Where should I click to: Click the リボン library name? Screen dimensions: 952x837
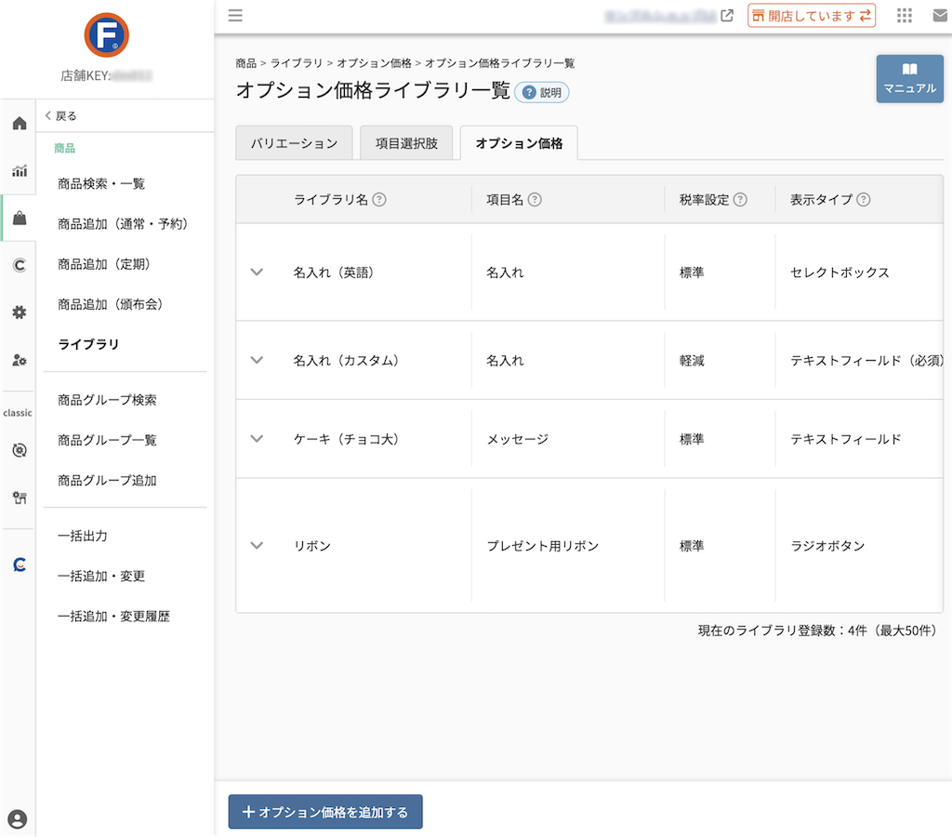coord(312,546)
